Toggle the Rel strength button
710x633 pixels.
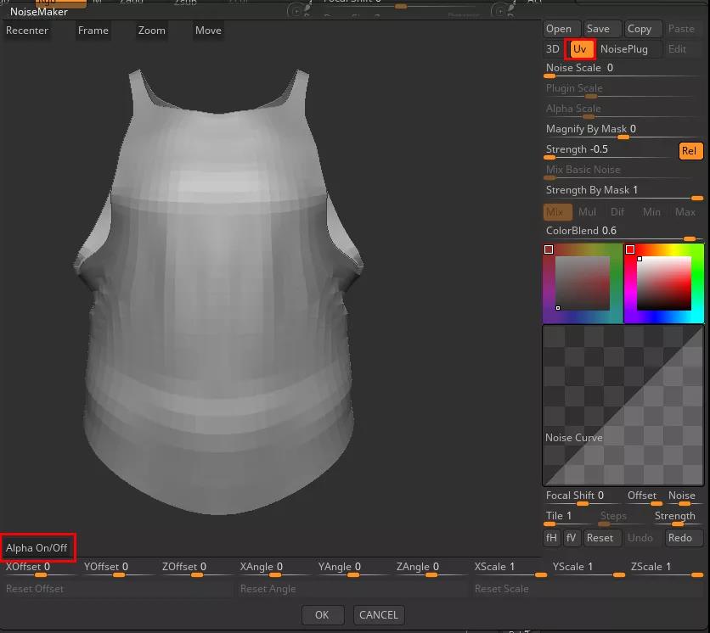(690, 151)
